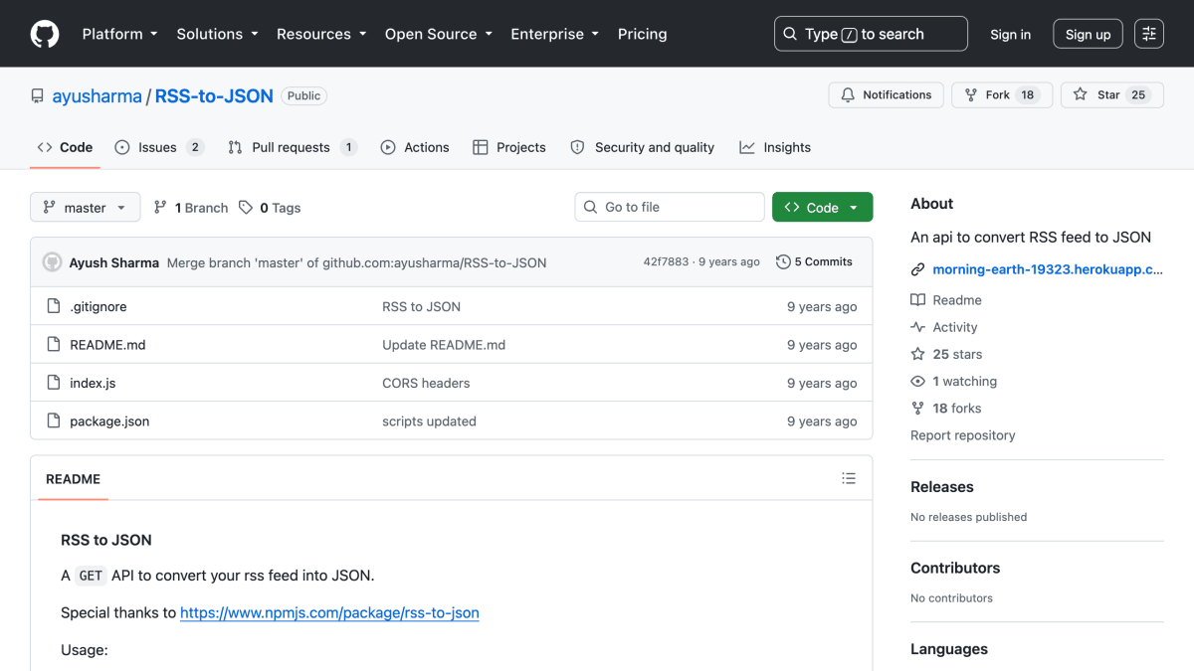Open the GitHub home logo
Viewport: 1194px width, 671px height.
pos(45,34)
